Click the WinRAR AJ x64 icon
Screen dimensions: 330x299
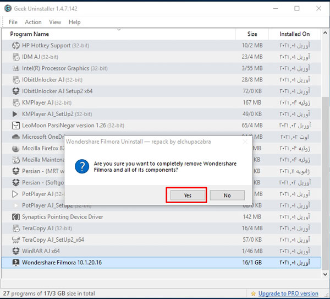(16, 251)
